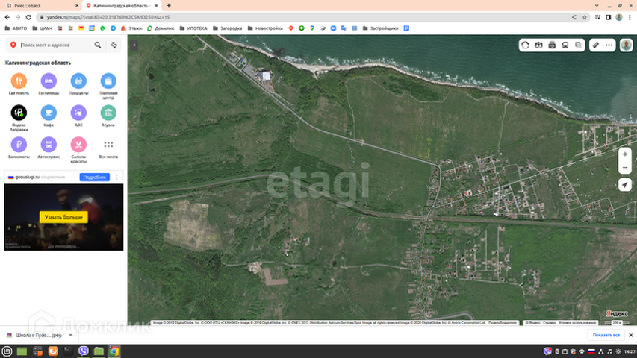The height and width of the screenshot is (358, 637).
Task: Click the yellow Узнать больше button
Action: coord(63,216)
